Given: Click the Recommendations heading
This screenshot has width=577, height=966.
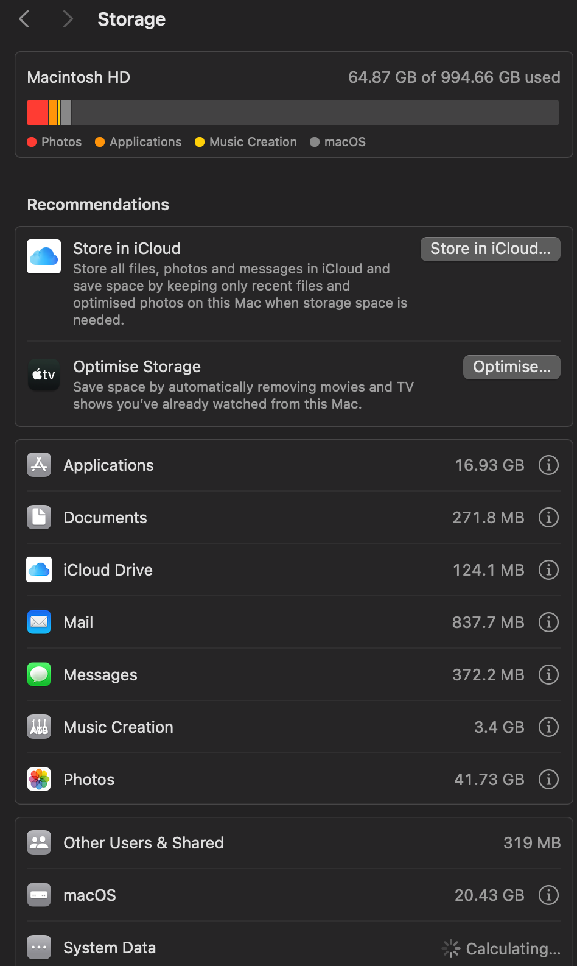Looking at the screenshot, I should click(98, 205).
